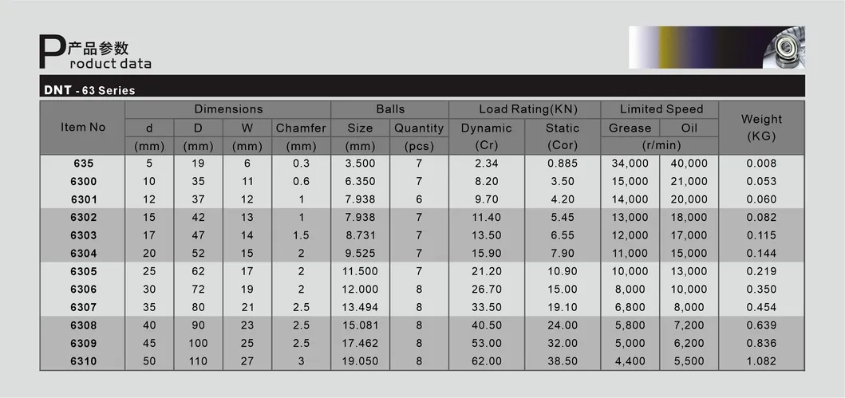Select item number 6301
The image size is (845, 398).
pos(84,199)
